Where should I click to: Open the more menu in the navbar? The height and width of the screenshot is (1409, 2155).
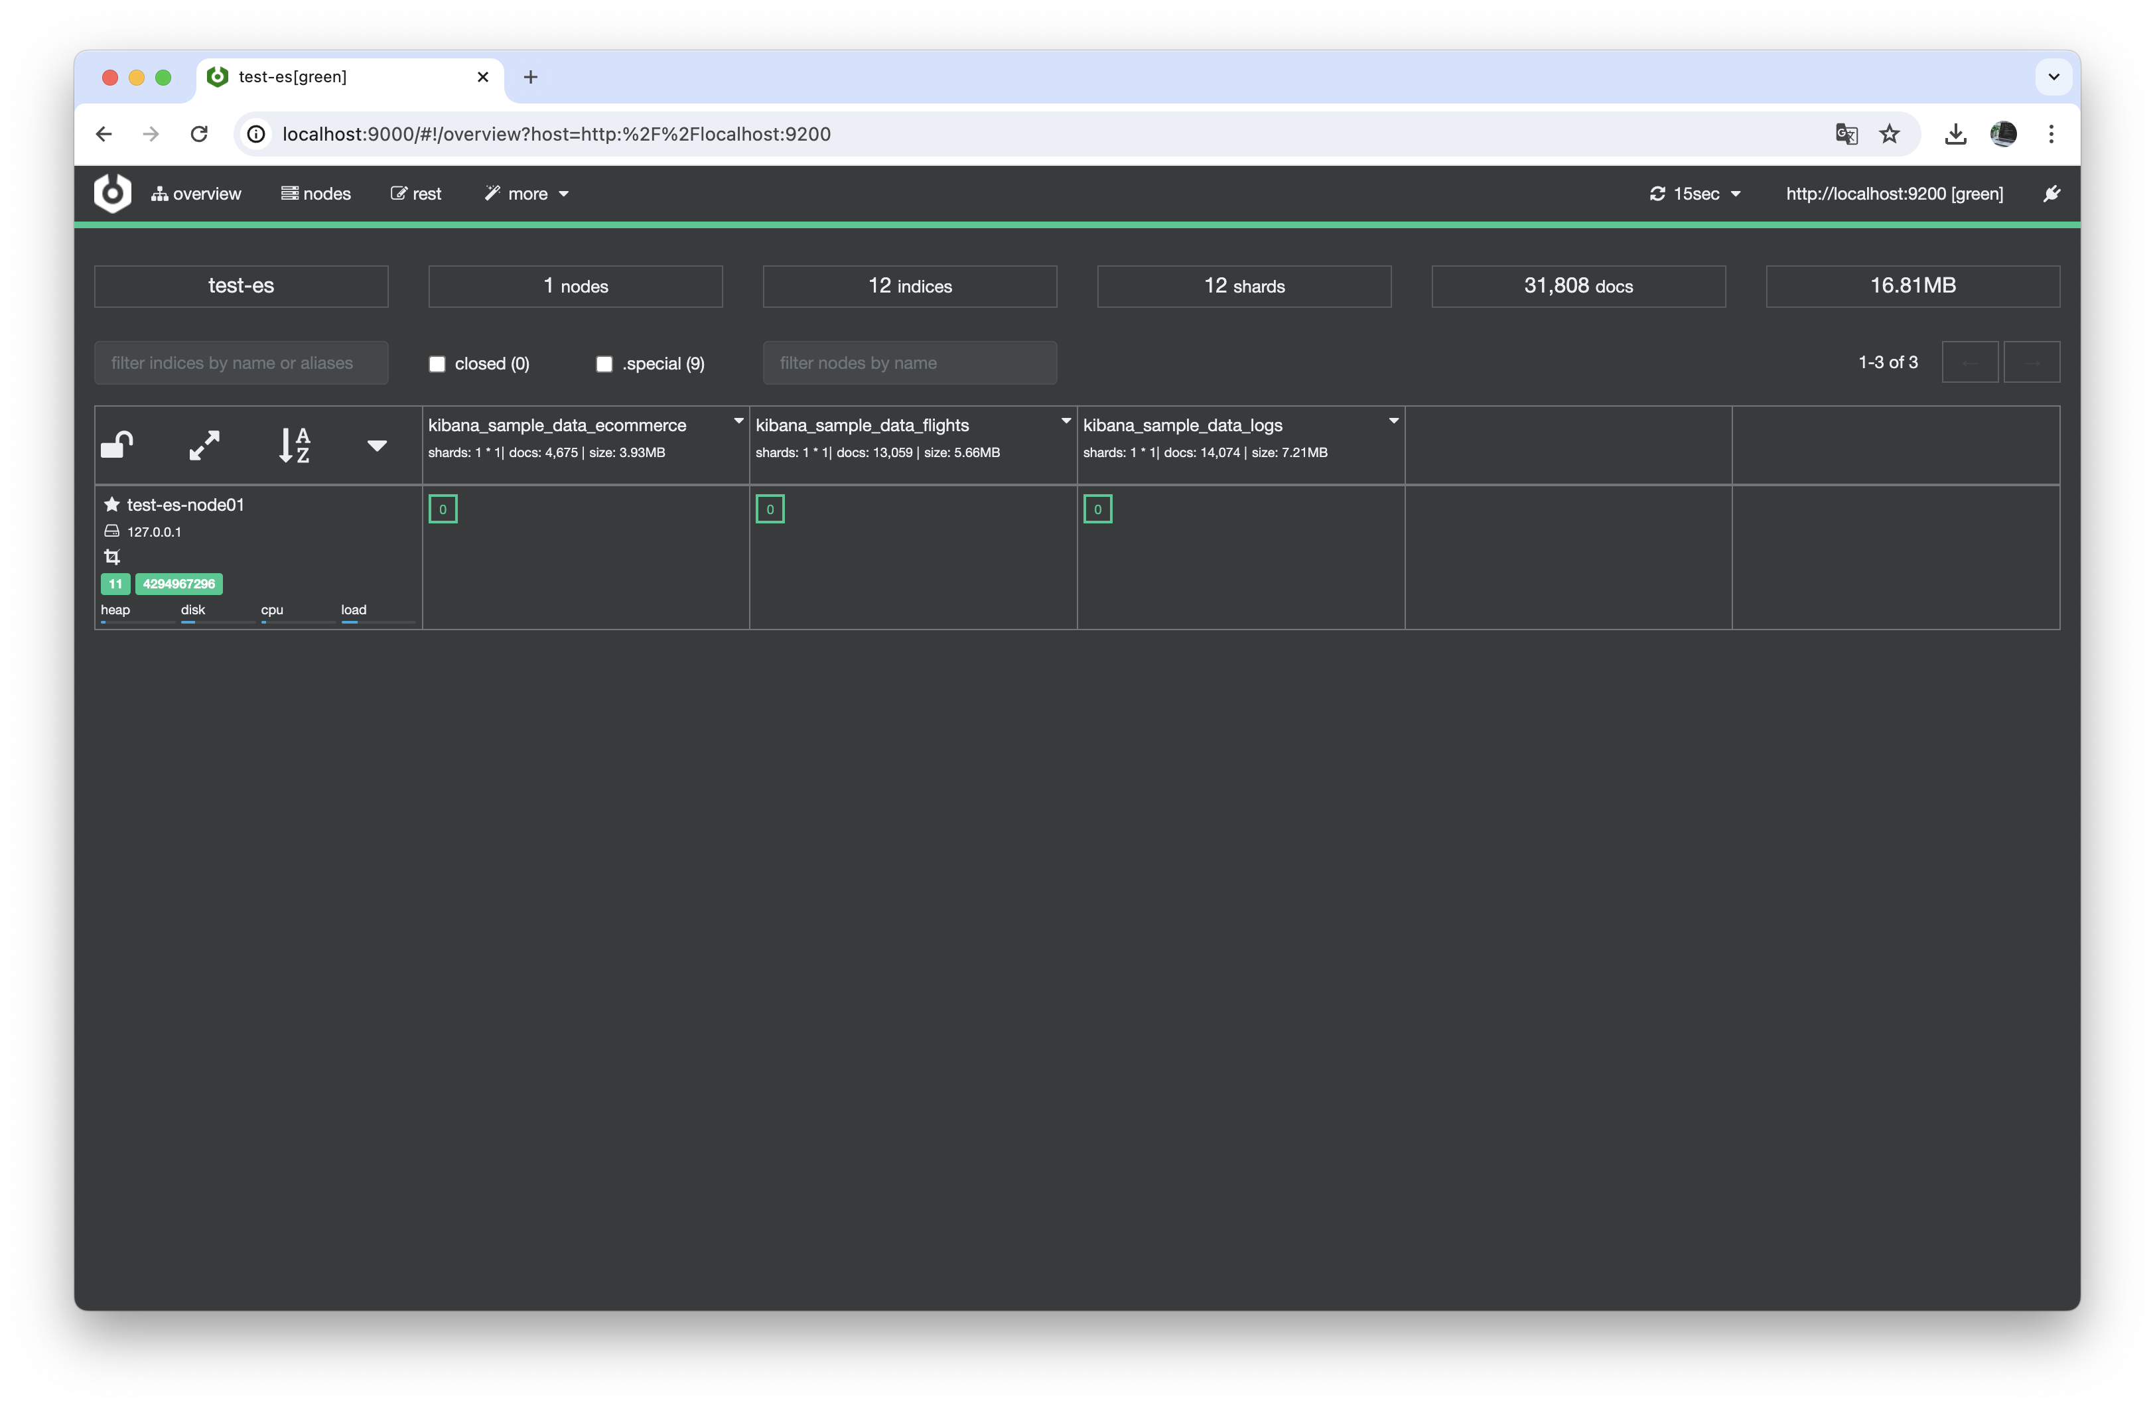[x=527, y=194]
